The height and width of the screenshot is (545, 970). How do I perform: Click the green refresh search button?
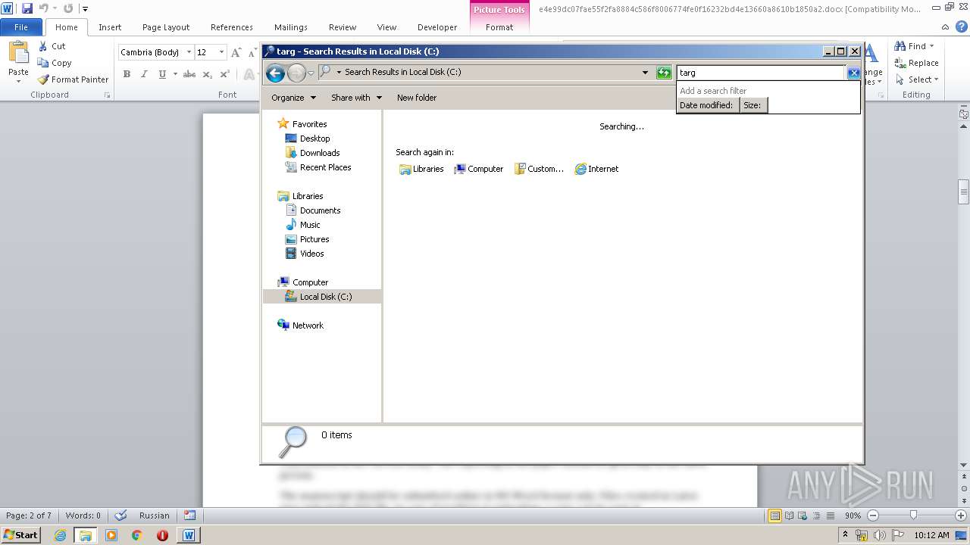coord(664,73)
